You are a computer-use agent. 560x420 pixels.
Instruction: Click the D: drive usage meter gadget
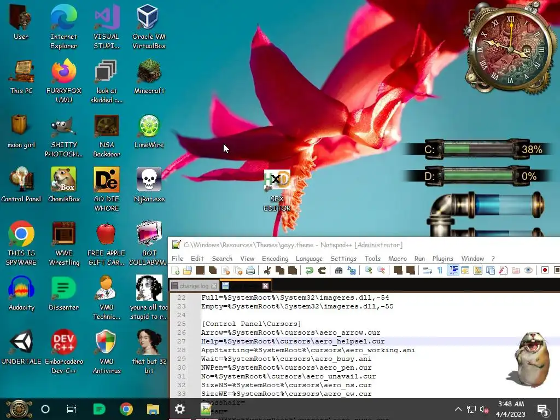tap(479, 176)
